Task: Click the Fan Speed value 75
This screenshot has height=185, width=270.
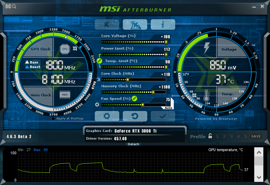Action: 168,99
